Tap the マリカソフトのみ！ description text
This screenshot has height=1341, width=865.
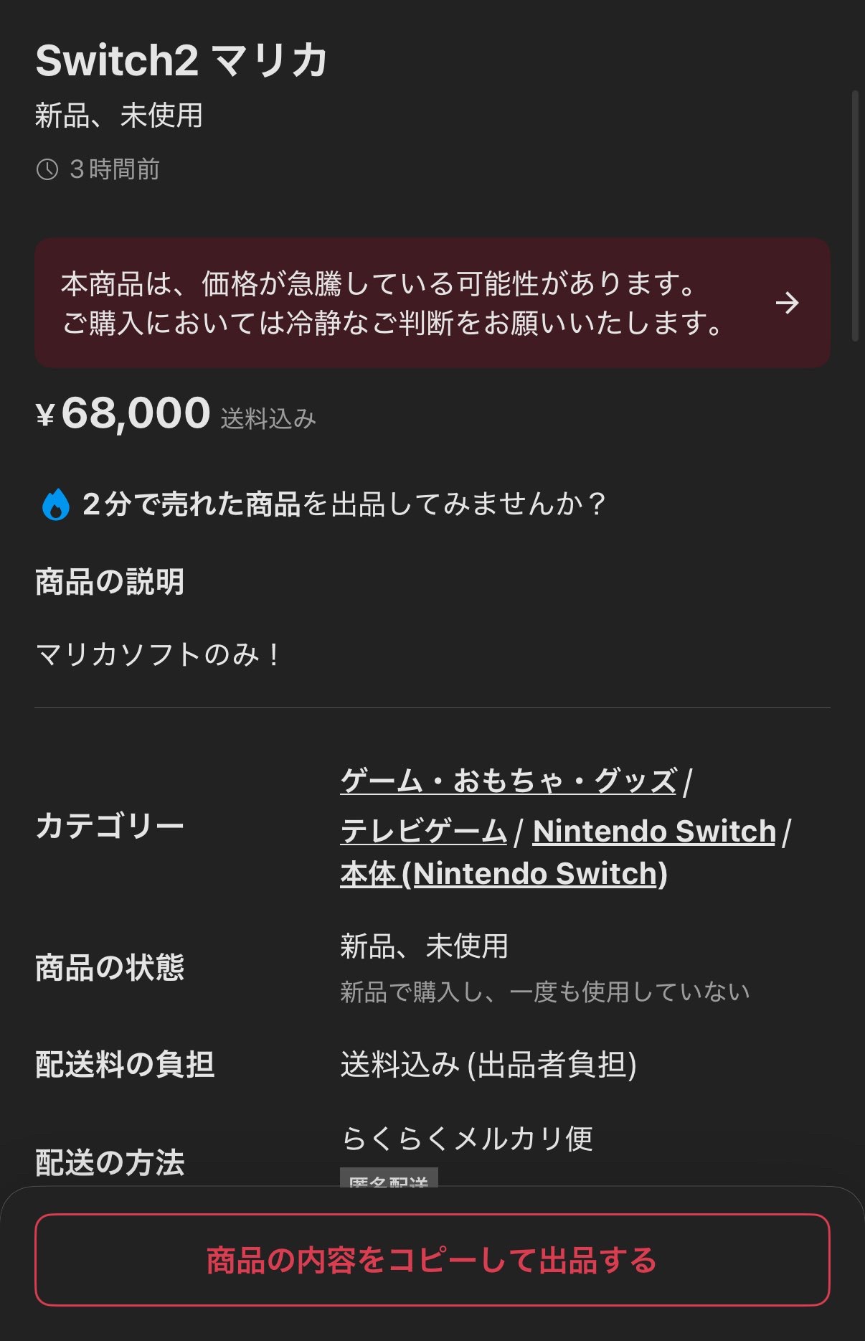(158, 654)
